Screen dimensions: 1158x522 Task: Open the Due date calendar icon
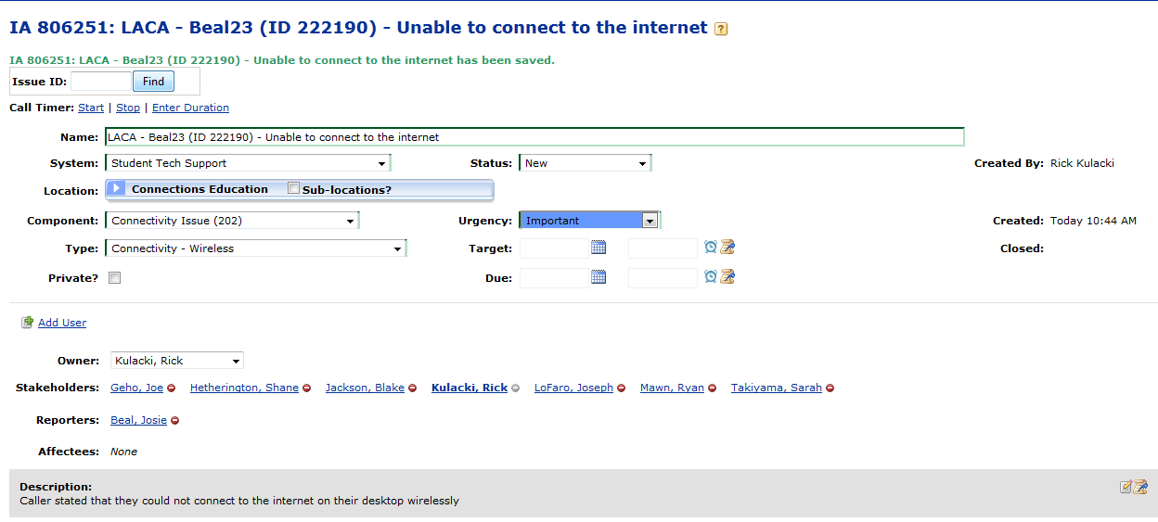(598, 276)
